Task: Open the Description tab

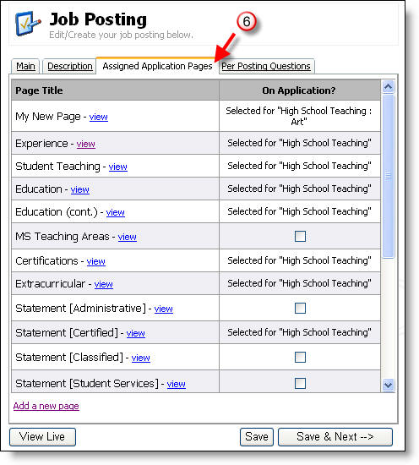Action: tap(70, 66)
